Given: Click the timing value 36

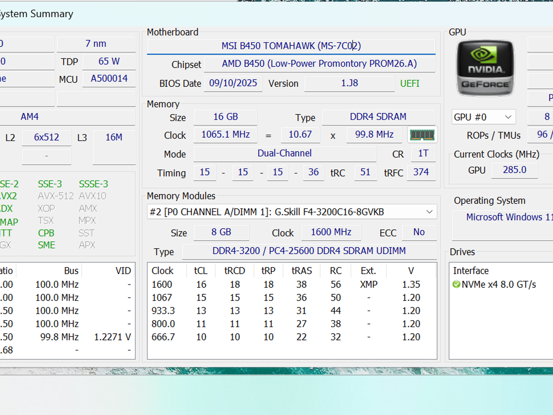Looking at the screenshot, I should [313, 172].
